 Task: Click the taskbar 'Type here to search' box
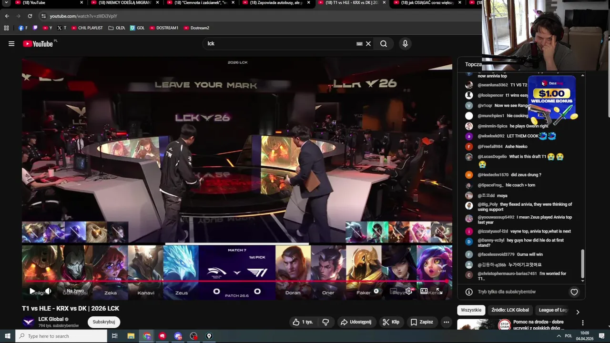(61, 336)
